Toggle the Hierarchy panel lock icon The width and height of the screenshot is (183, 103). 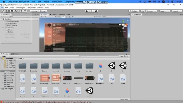pos(35,15)
